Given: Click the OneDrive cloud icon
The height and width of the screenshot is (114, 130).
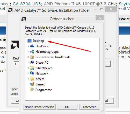Looking at the screenshot, I should tap(32, 46).
